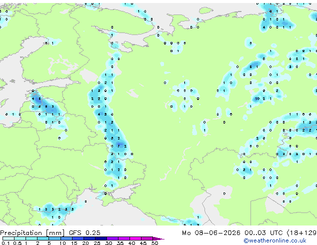Click the '7' precipitation value on the map

click(118, 146)
